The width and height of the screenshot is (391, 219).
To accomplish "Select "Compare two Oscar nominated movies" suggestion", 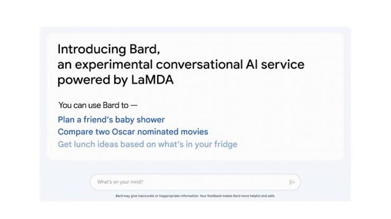I will pos(133,132).
